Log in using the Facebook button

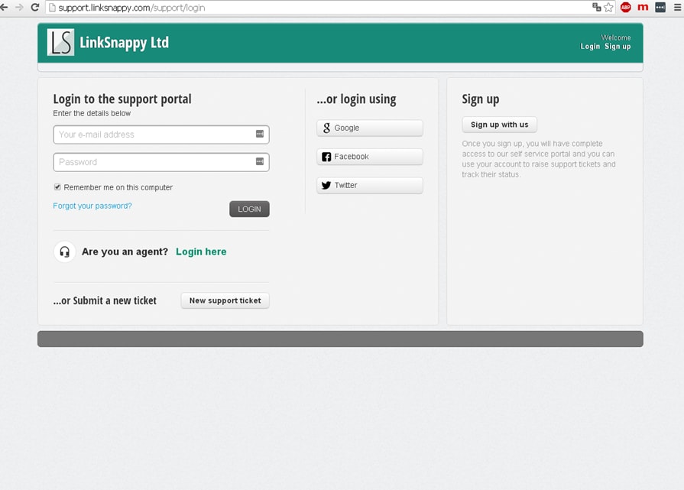pos(370,157)
